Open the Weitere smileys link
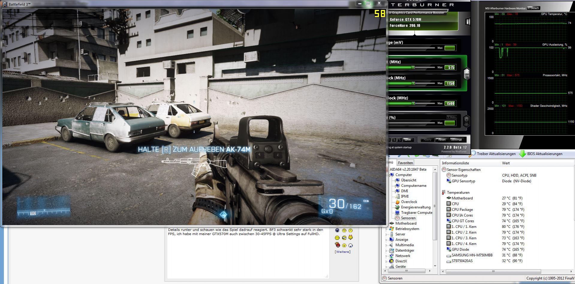 [342, 252]
